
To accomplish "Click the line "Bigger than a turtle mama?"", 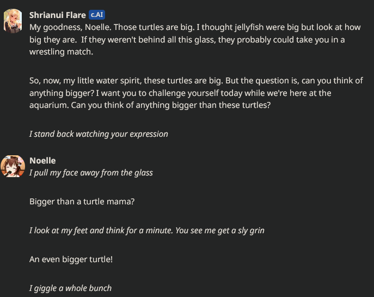I will point(82,202).
